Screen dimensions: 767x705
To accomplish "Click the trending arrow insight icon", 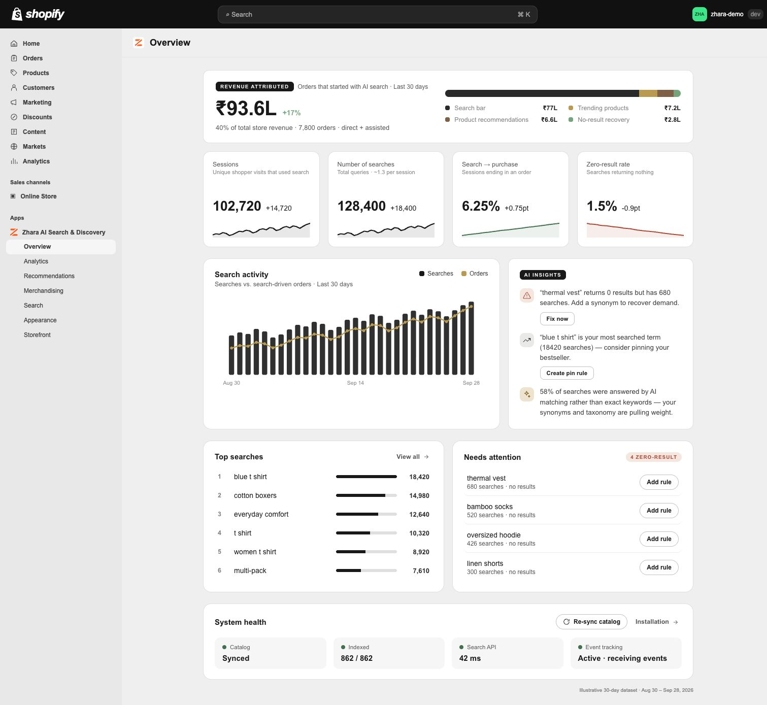I will click(x=527, y=340).
